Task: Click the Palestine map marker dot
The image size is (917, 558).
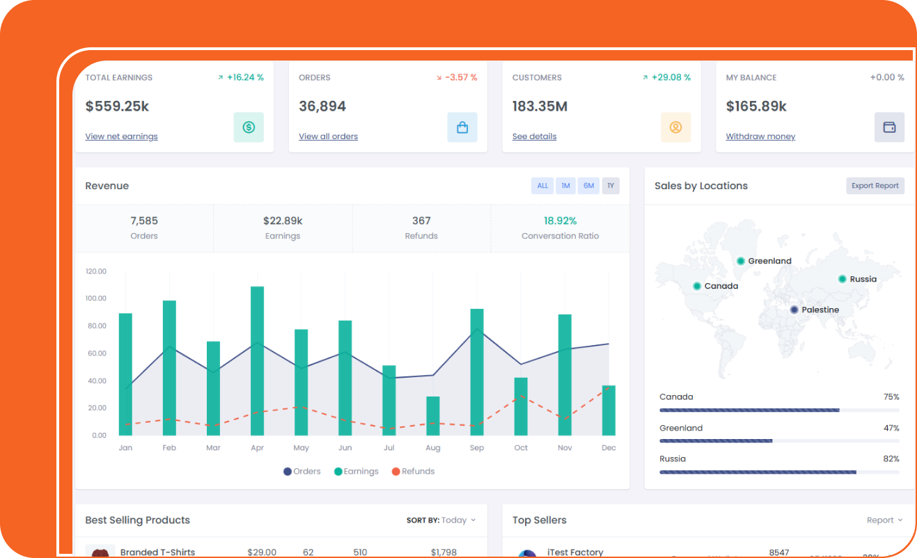Action: 794,310
